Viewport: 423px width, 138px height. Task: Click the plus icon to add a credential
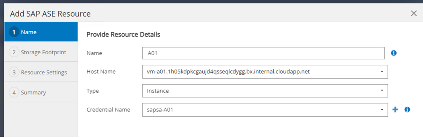tap(395, 110)
